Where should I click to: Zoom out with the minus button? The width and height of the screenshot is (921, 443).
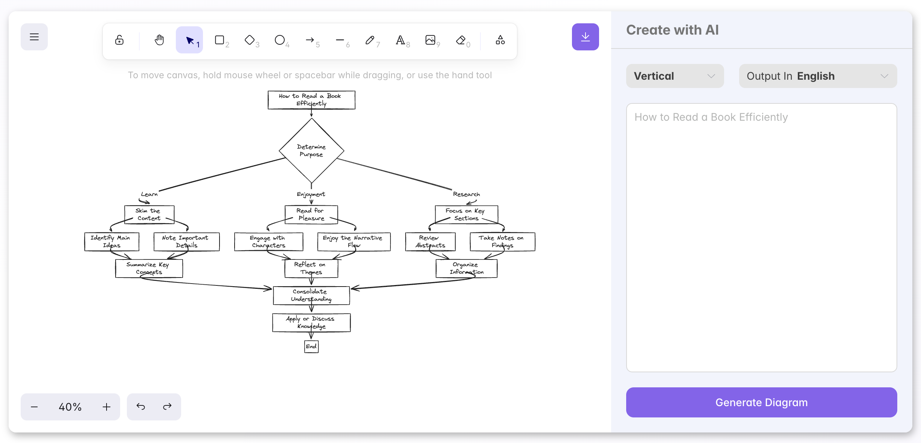pyautogui.click(x=34, y=407)
